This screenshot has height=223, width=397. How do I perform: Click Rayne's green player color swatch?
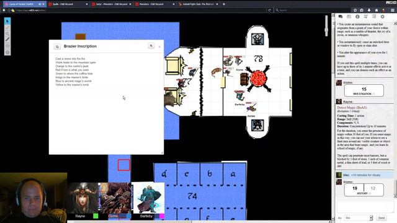[96, 216]
